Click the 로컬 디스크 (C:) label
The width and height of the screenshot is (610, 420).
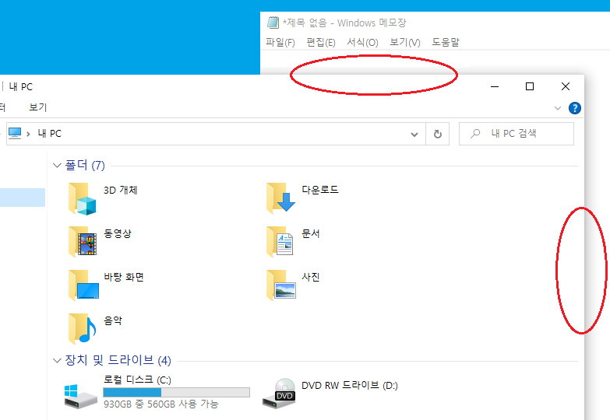click(137, 380)
